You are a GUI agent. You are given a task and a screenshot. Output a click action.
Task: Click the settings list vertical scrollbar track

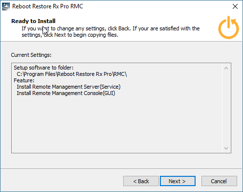(226, 108)
